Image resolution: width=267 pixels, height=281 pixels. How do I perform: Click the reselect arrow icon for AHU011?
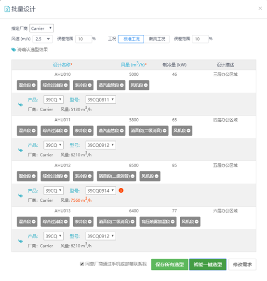pos(21,150)
